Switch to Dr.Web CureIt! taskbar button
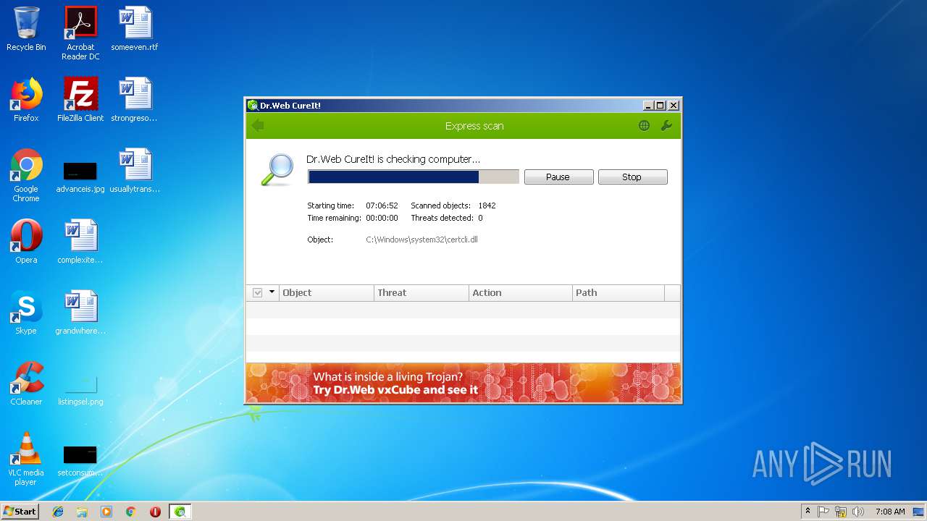Image resolution: width=927 pixels, height=521 pixels. click(x=180, y=512)
